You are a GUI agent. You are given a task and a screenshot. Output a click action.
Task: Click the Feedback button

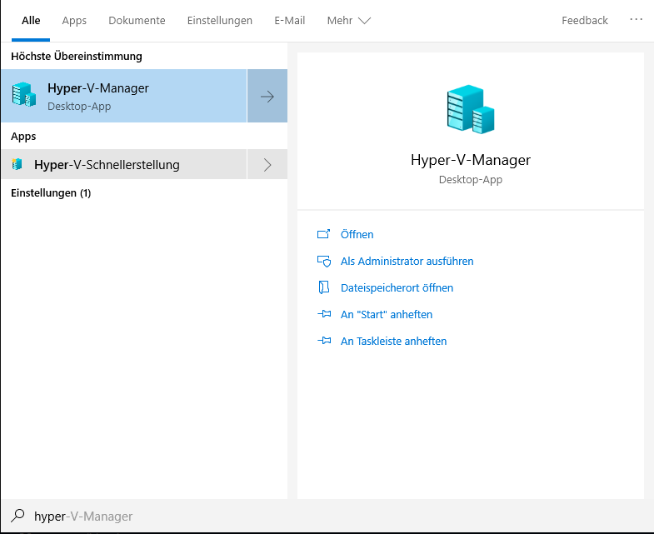click(584, 21)
